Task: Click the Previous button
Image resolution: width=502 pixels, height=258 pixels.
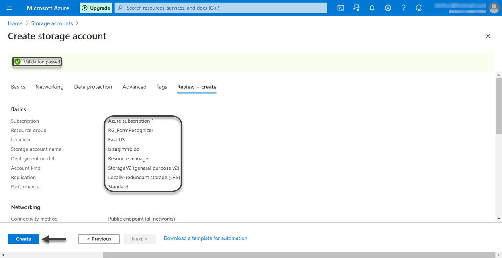Action: click(99, 239)
